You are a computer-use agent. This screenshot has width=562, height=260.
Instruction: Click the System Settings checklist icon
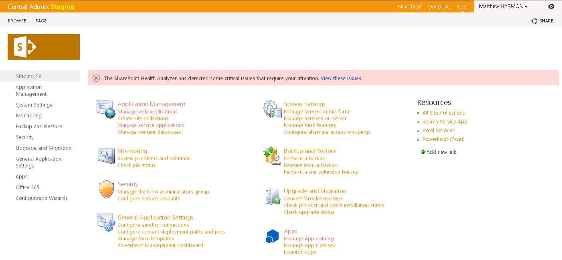273,109
